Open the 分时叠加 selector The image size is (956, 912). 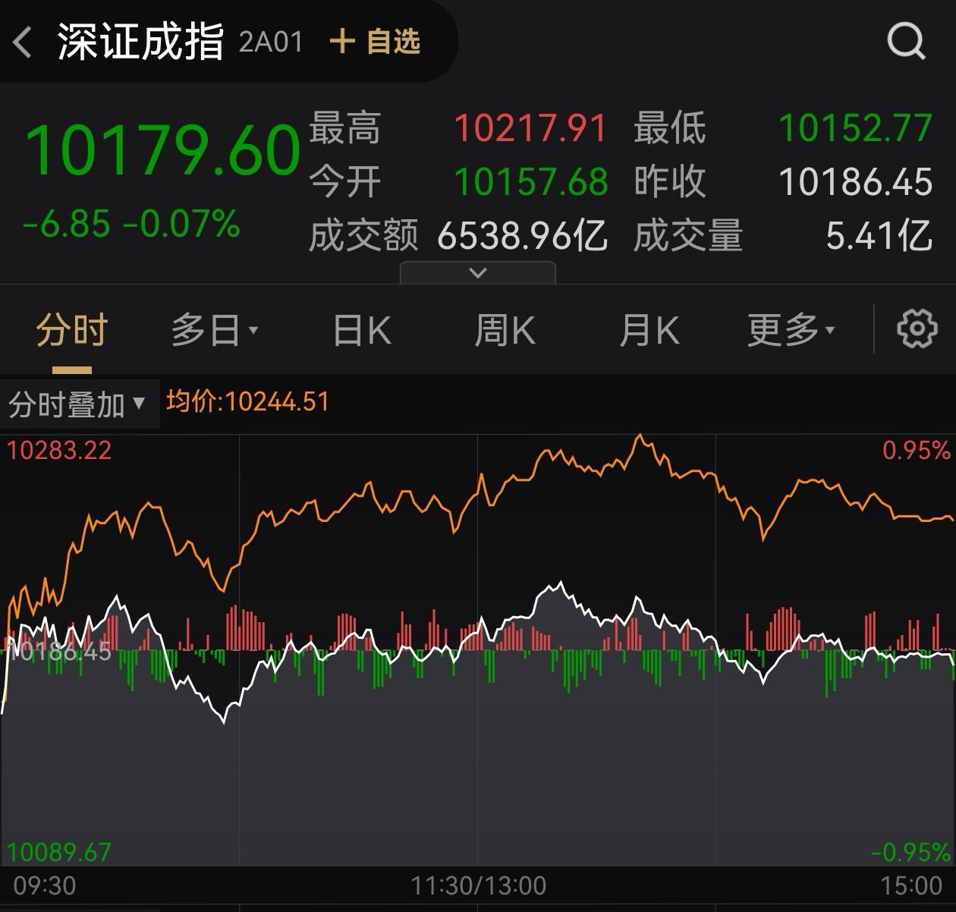coord(76,404)
